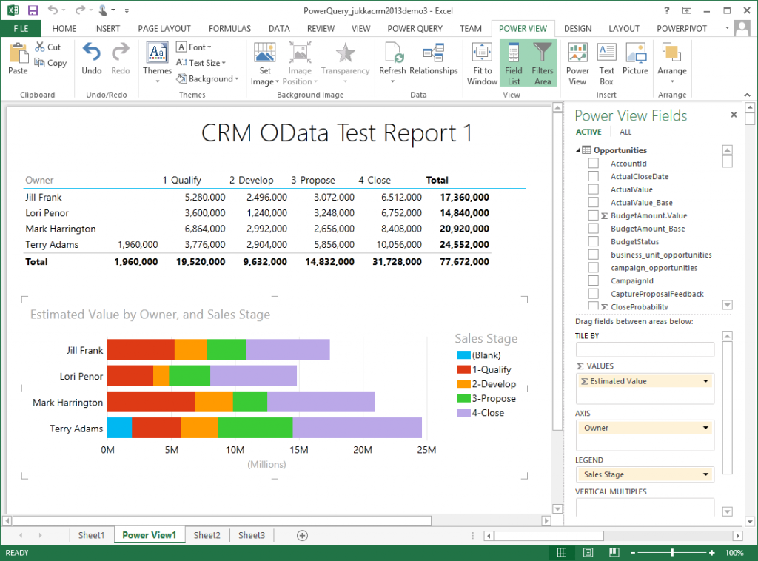This screenshot has width=758, height=561.
Task: Click the Copy icon in Clipboard group
Action: pyautogui.click(x=39, y=62)
